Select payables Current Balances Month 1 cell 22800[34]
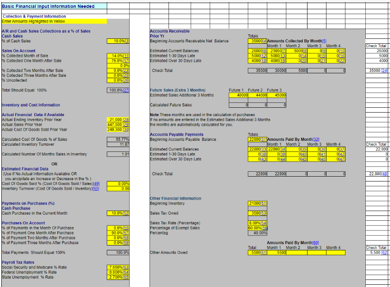The height and width of the screenshot is (287, 390). tap(277, 149)
